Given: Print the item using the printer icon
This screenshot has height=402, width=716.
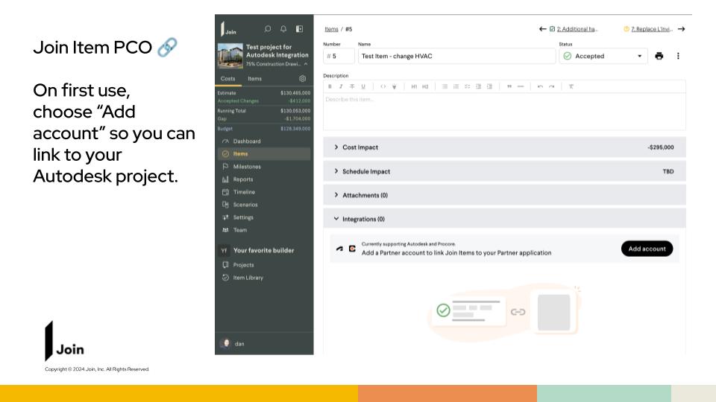Looking at the screenshot, I should tap(659, 56).
